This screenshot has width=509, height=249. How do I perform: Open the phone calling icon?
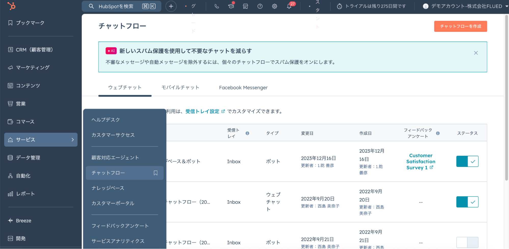pyautogui.click(x=217, y=6)
